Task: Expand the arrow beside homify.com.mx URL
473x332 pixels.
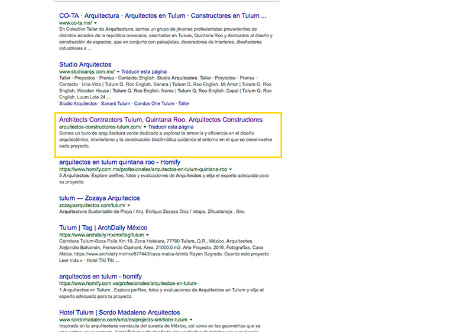Action: pos(231,169)
